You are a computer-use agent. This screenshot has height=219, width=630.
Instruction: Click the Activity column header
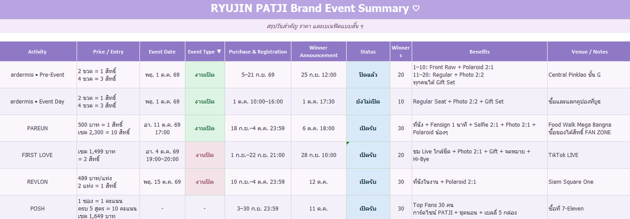point(38,52)
